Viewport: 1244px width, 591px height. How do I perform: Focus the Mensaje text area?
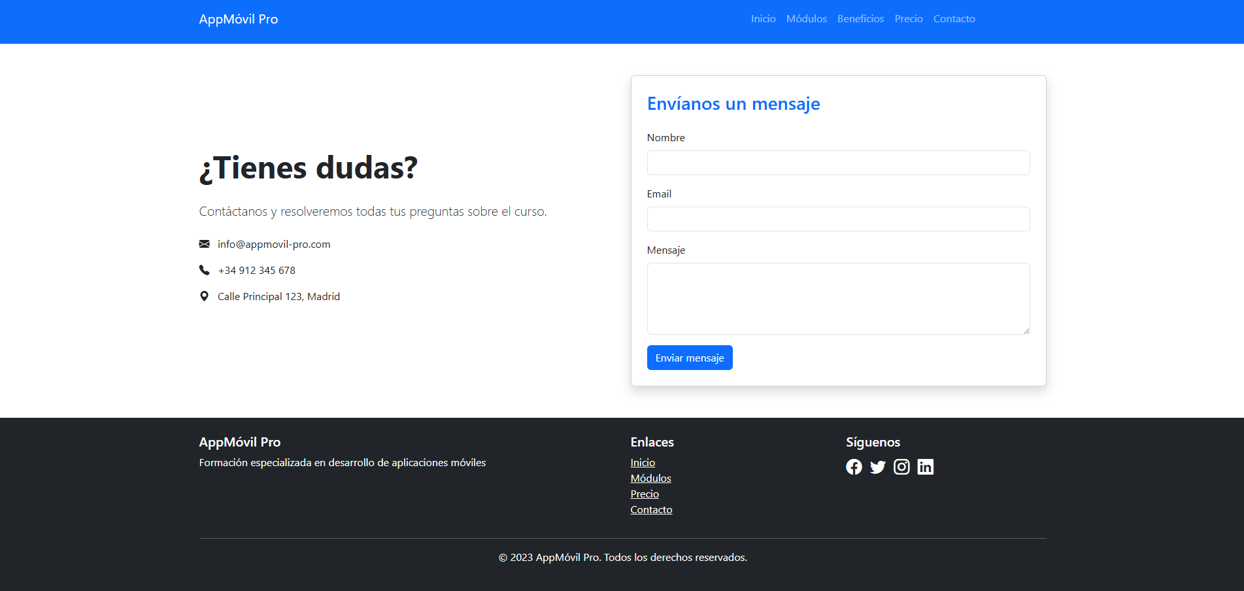pos(839,299)
